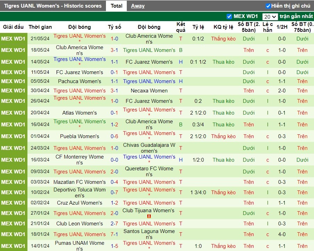The image size is (314, 251).
Task: Click the 0:2 handicap on 26/04/24
Action: (198, 101)
